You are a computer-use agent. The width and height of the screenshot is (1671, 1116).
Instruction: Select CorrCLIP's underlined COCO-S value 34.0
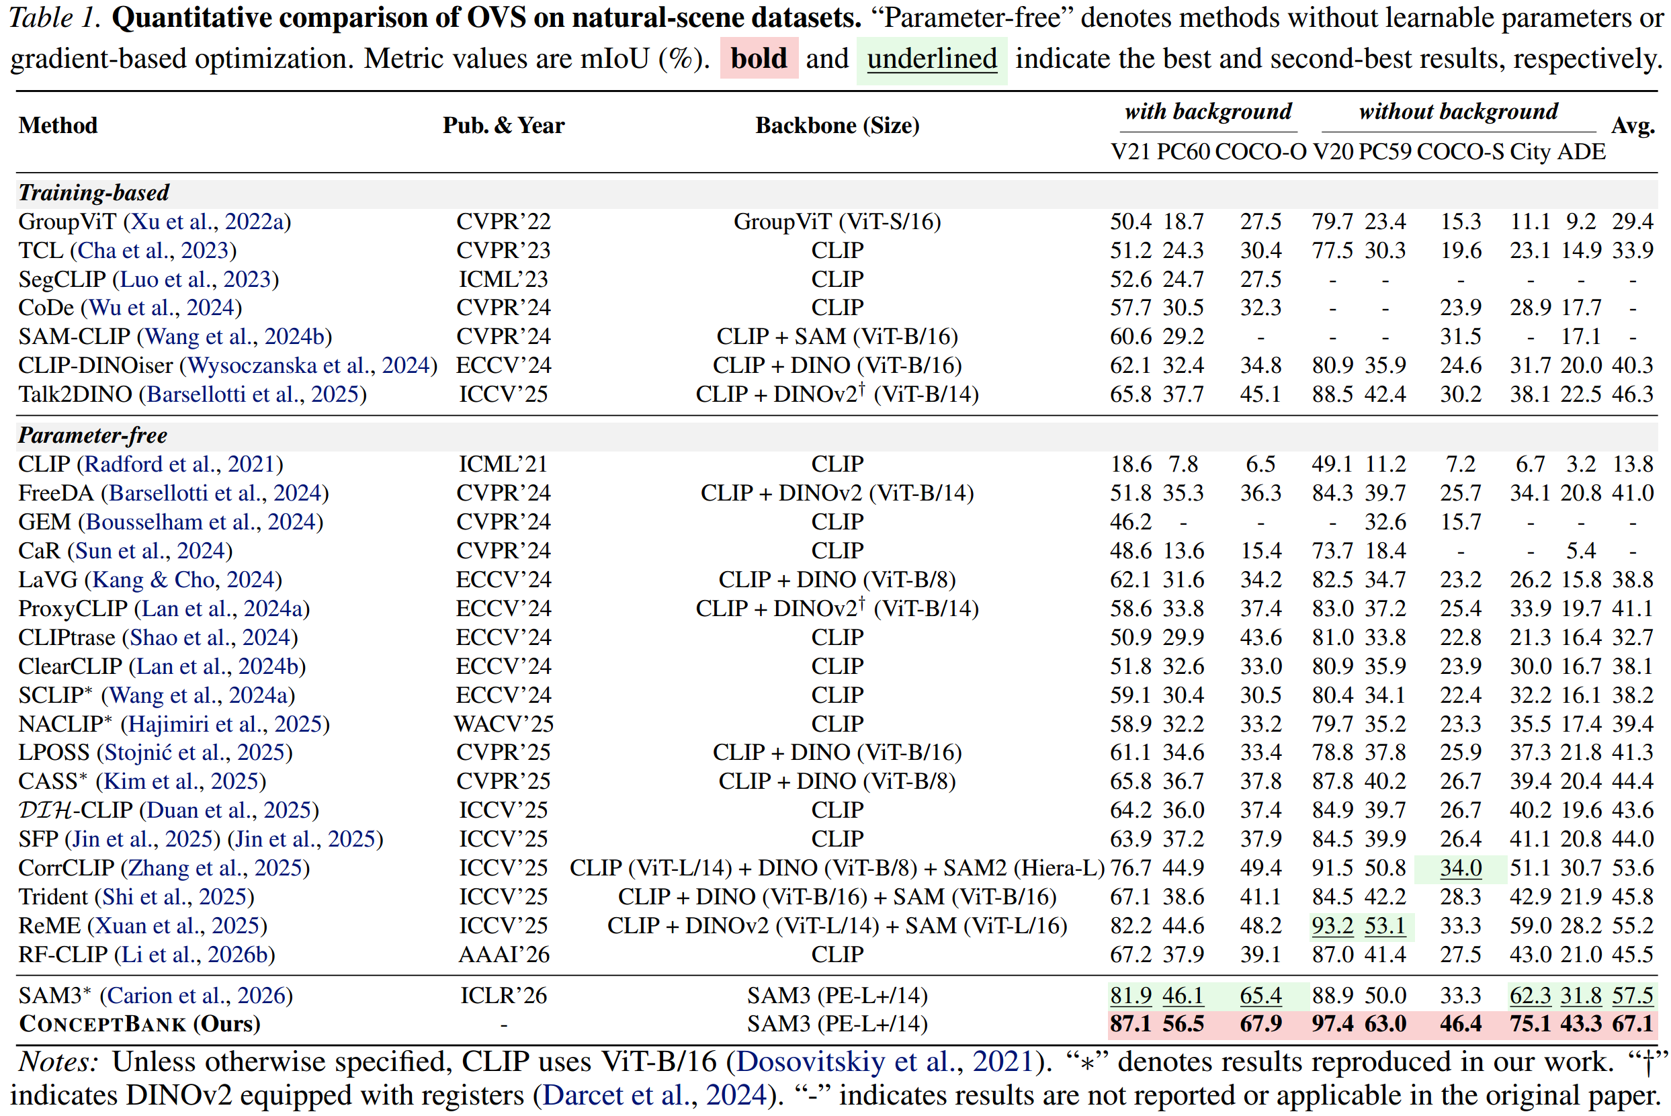(x=1461, y=868)
